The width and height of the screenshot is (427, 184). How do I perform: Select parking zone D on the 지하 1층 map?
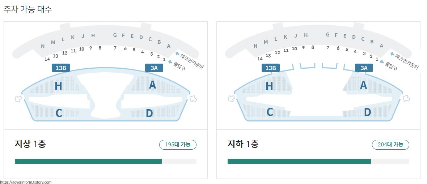[x=368, y=112]
